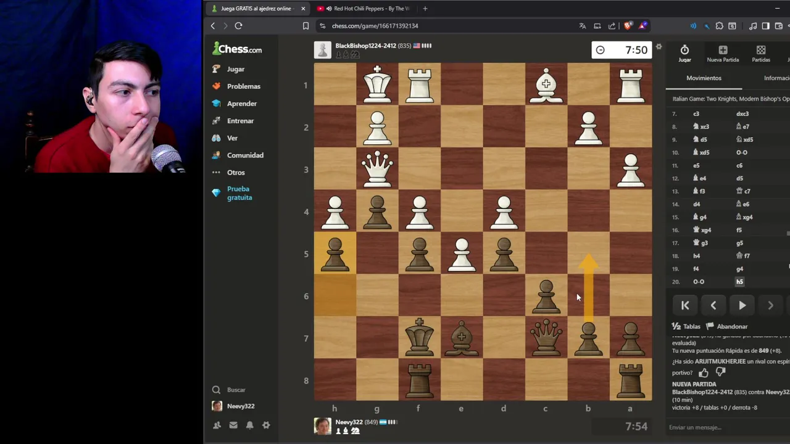This screenshot has width=790, height=444.
Task: Open Brave Rewards triangle icon
Action: pos(642,26)
